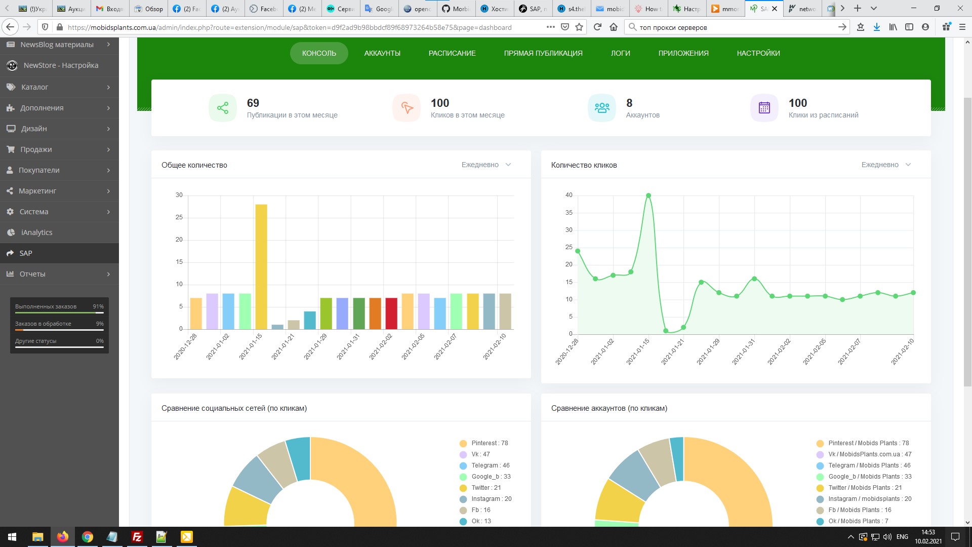Click the cursor icon for monthly clicks
This screenshot has width=972, height=547.
407,108
